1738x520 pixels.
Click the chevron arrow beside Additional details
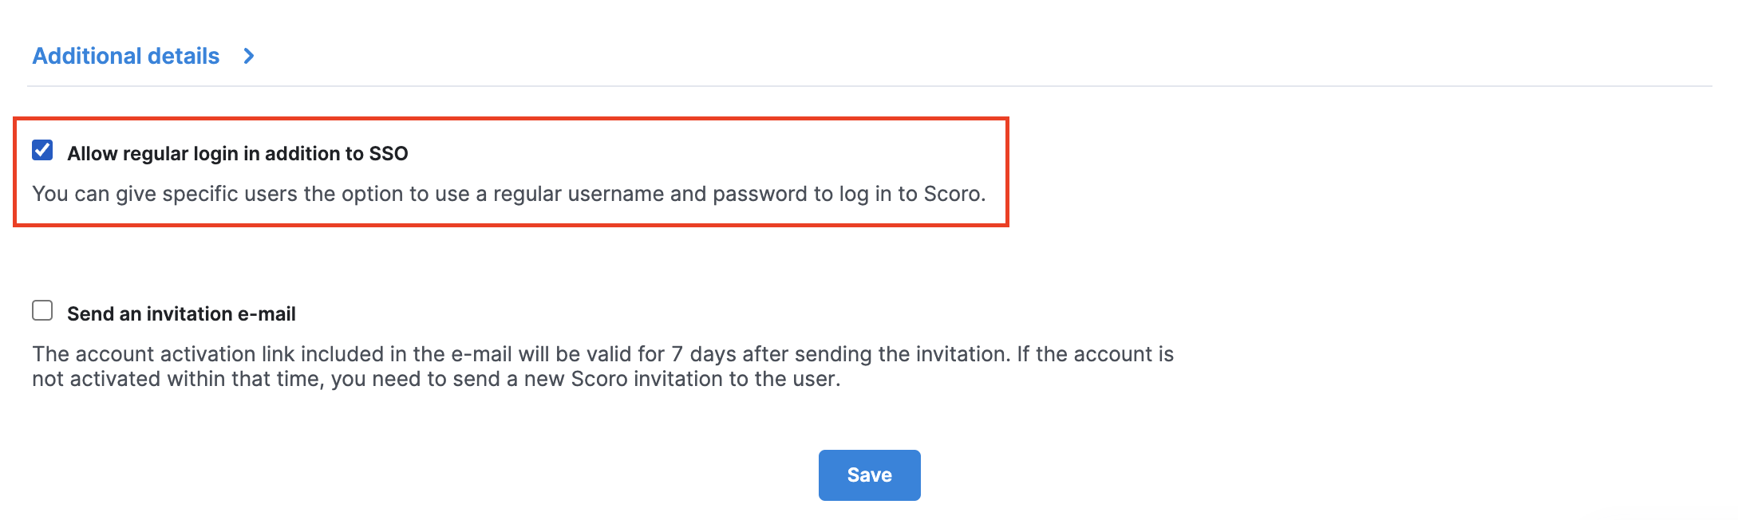[249, 56]
